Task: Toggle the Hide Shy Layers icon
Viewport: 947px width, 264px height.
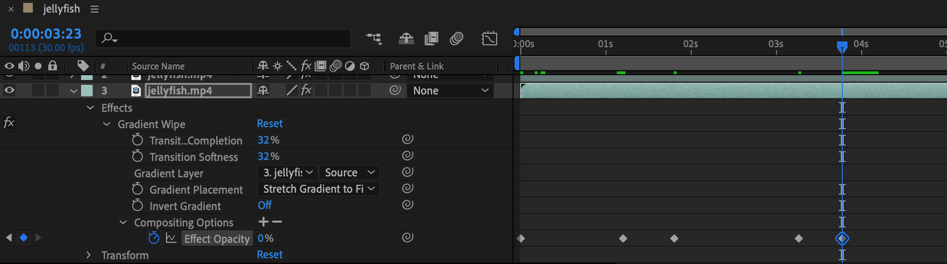Action: (406, 39)
